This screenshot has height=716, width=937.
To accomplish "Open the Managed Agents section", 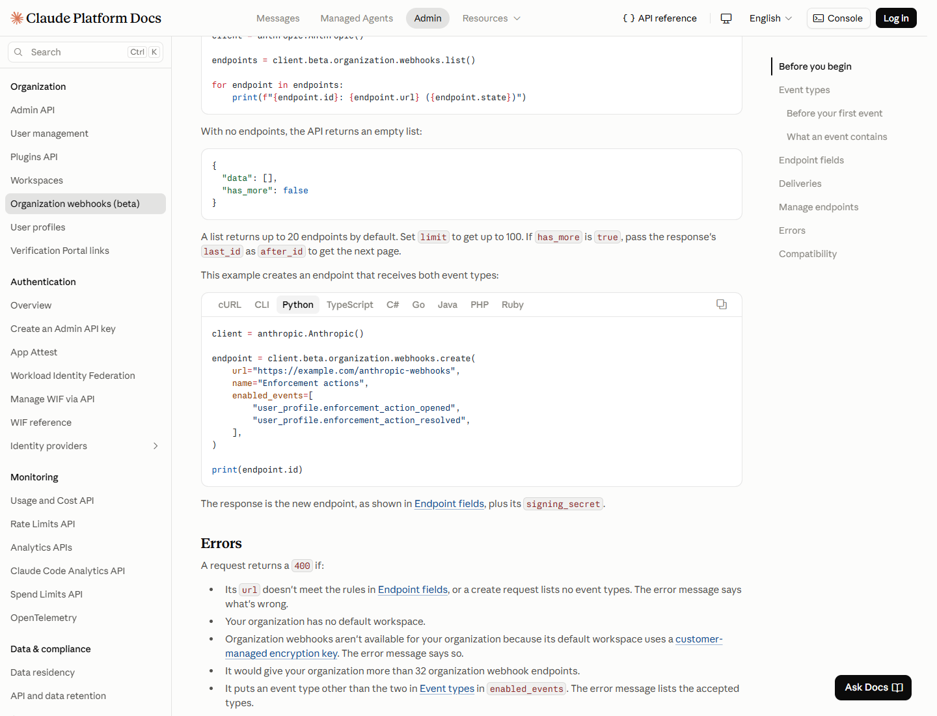I will pos(357,18).
